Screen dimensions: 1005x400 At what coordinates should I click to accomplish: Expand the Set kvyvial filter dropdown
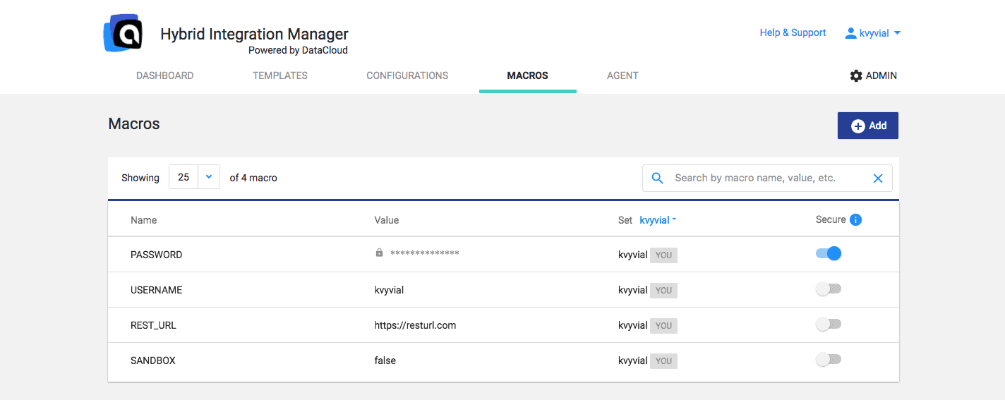click(658, 220)
